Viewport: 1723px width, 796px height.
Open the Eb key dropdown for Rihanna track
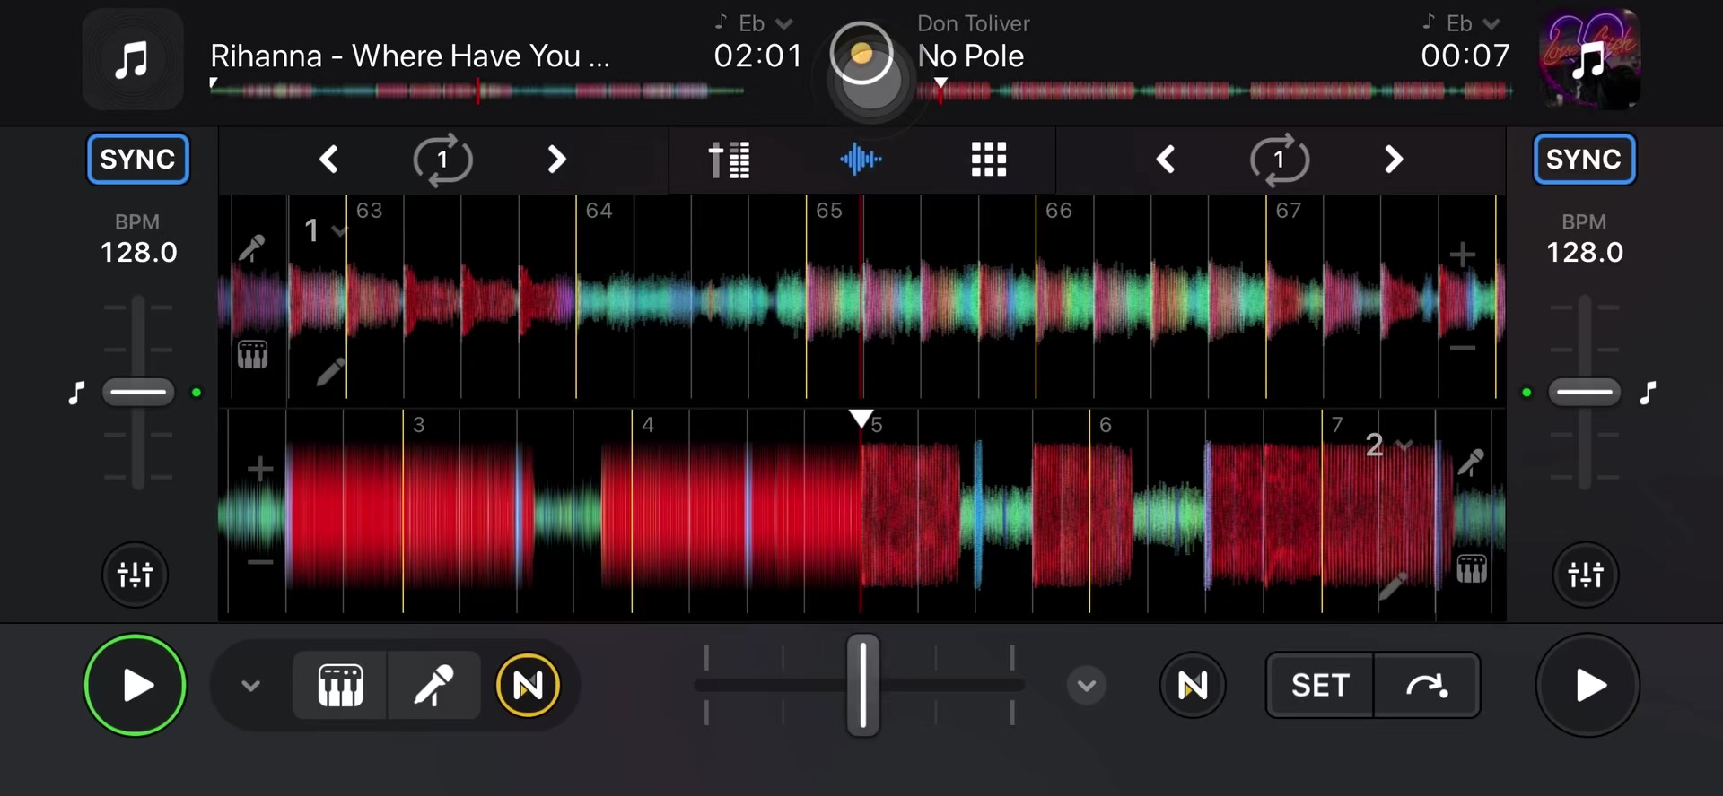[x=754, y=23]
